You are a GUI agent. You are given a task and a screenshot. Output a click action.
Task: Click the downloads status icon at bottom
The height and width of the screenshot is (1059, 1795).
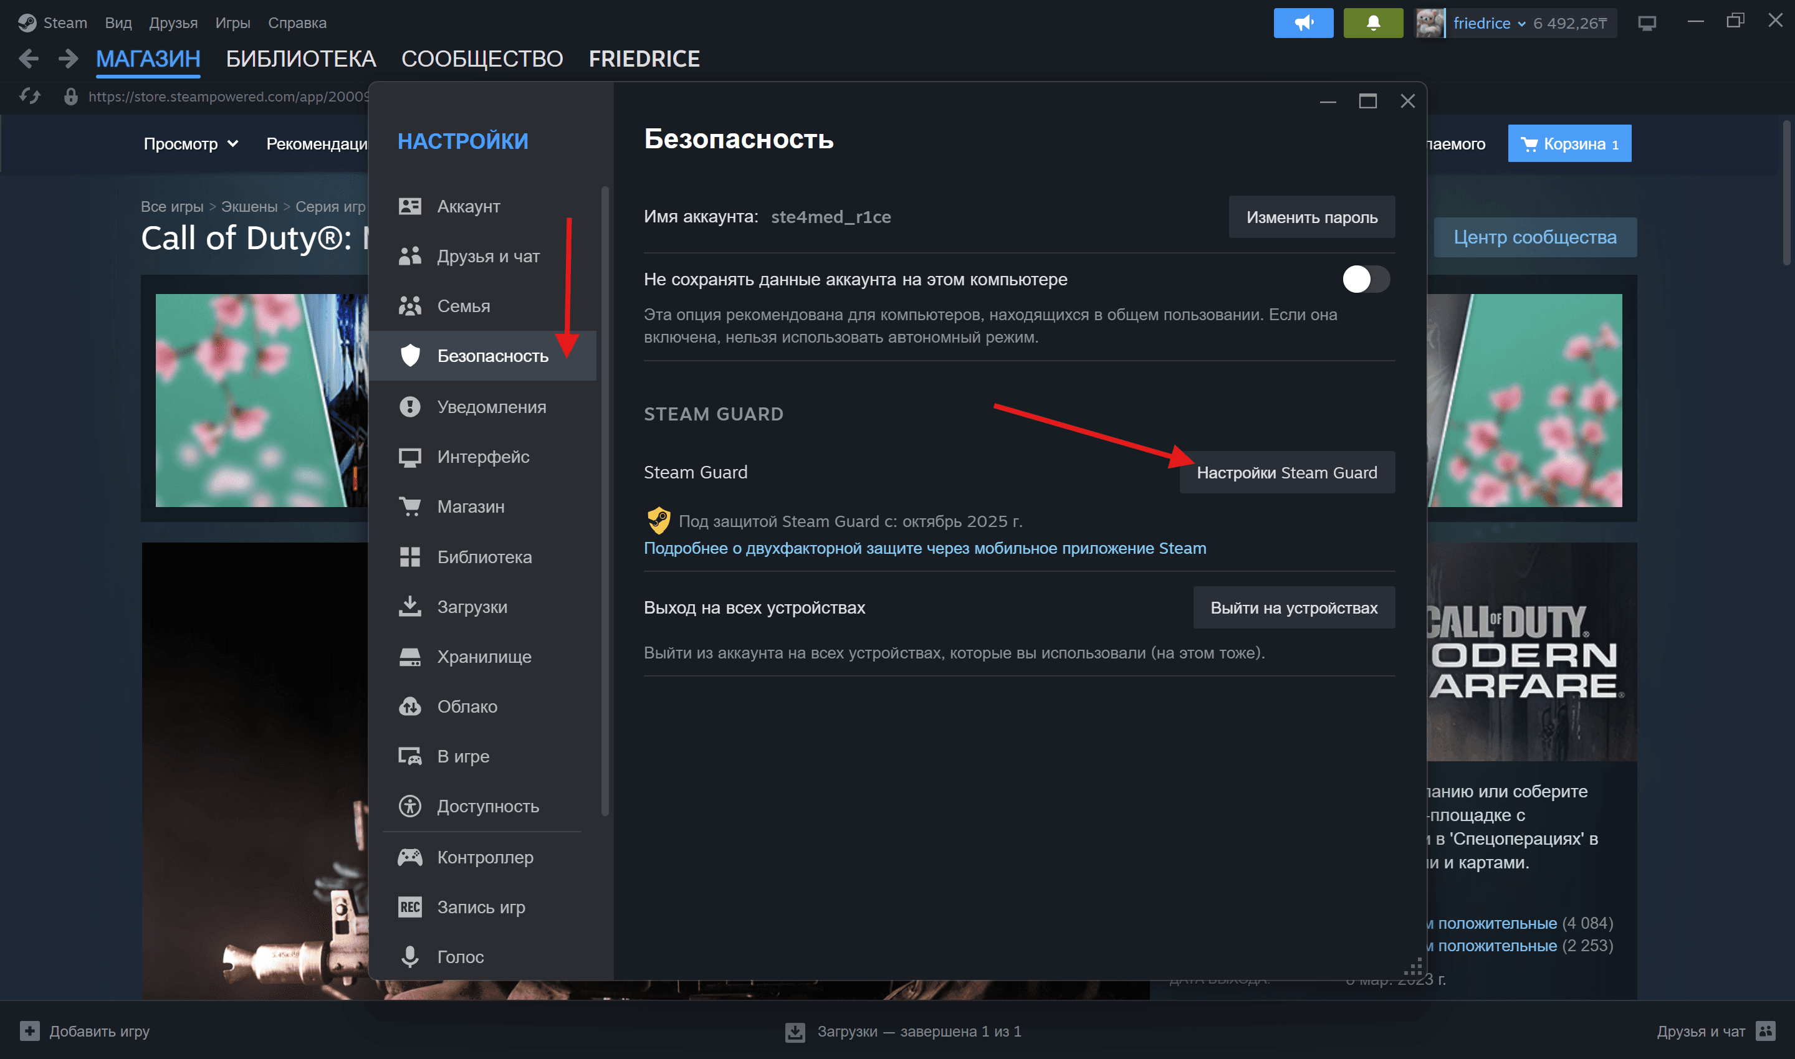click(x=795, y=1032)
